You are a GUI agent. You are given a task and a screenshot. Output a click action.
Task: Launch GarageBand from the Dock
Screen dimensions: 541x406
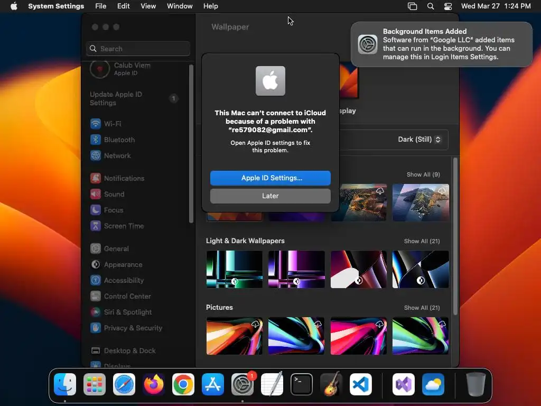pyautogui.click(x=331, y=384)
